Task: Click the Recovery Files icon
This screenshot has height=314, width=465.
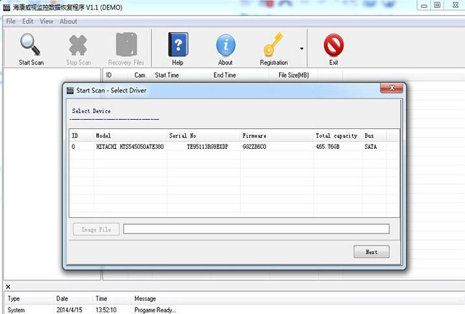Action: [126, 46]
